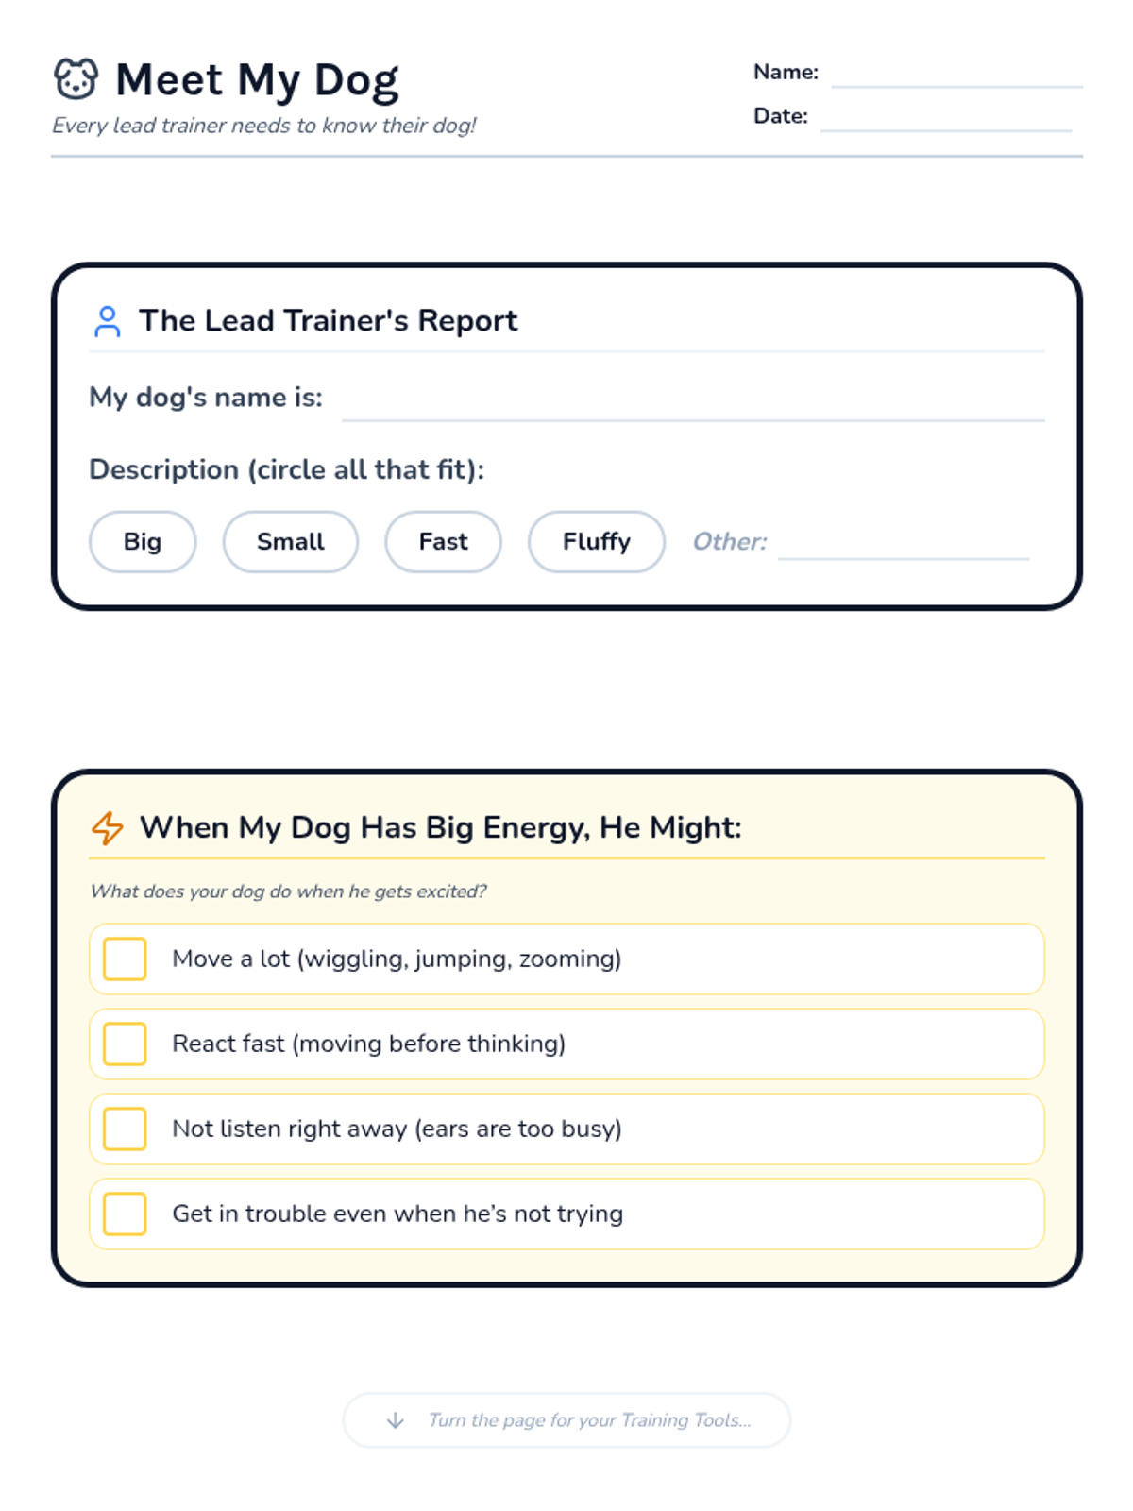Screen dimensions: 1133x1511
Task: Click the 'Other:' description blank
Action: pyautogui.click(x=903, y=546)
